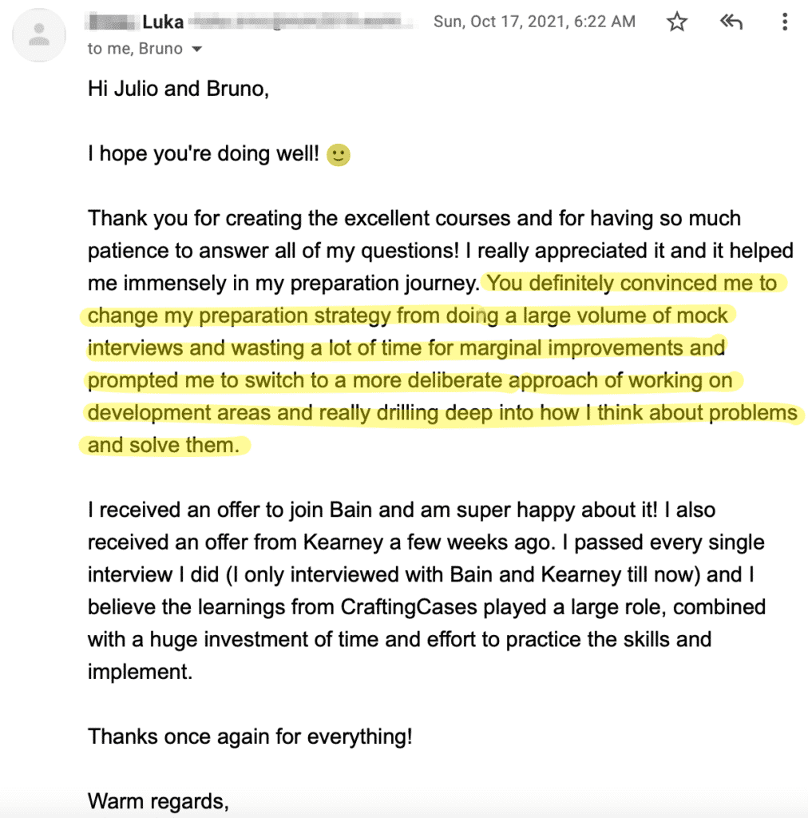Viewport: 808px width, 818px height.
Task: Click the blurred sender email address
Action: (301, 22)
